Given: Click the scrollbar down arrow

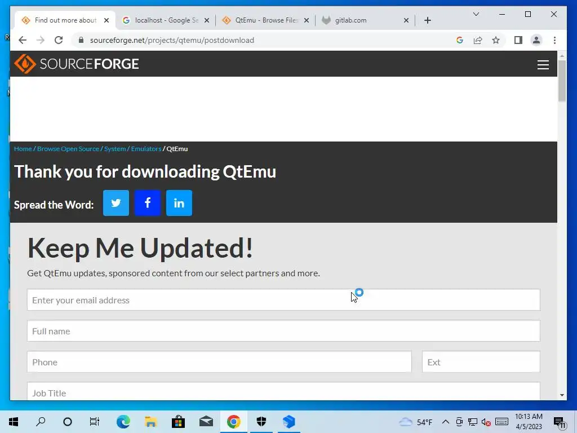Looking at the screenshot, I should tap(562, 395).
